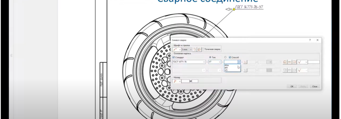The height and width of the screenshot is (119, 341).
Task: Click the weld leg triangle icon
Action: click(x=245, y=62)
